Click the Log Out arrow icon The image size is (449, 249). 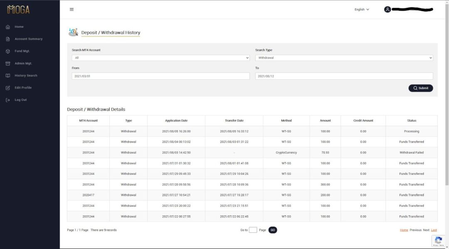pyautogui.click(x=8, y=100)
